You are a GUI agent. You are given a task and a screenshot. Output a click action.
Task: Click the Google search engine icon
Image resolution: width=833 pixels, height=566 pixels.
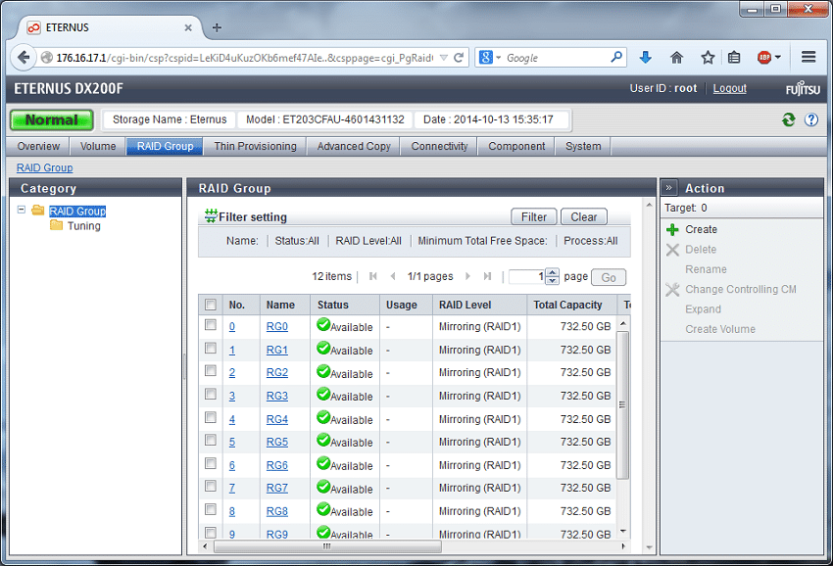[x=485, y=58]
